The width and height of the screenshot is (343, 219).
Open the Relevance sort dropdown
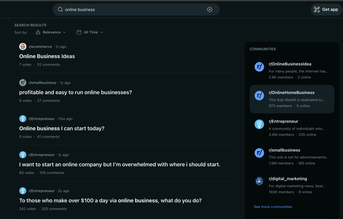51,32
